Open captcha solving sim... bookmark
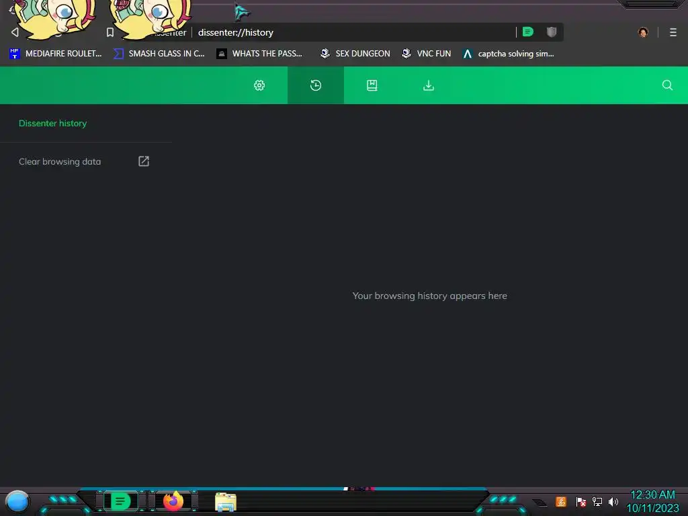 pos(508,54)
